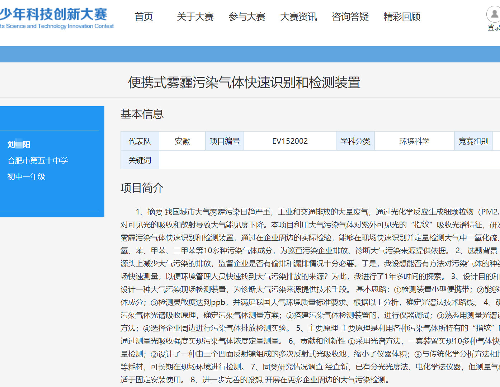
Task: Open 大赛资讯 from the top navigation
Action: click(x=299, y=16)
